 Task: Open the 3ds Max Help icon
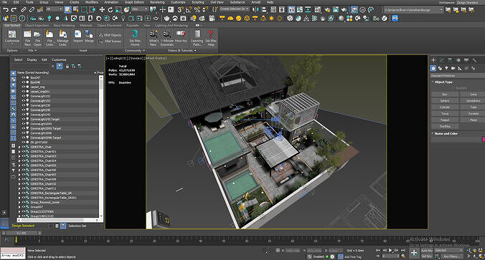(211, 38)
